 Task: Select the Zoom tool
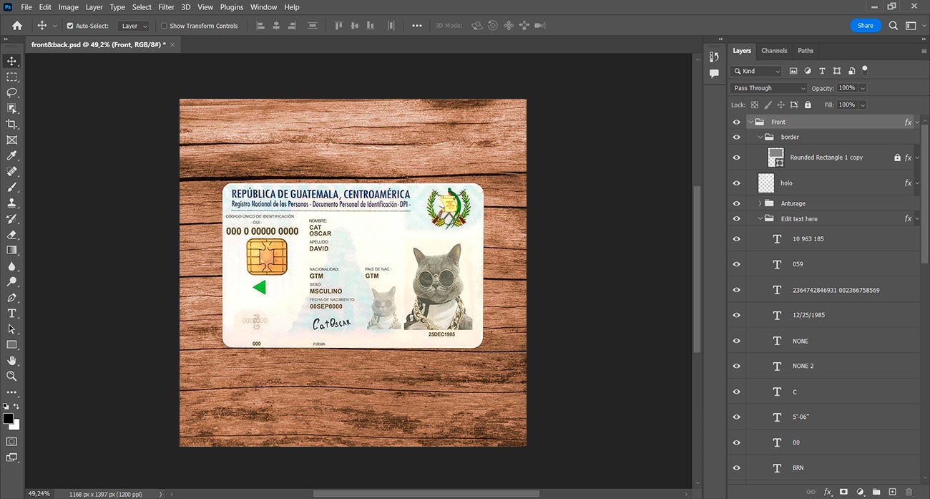[x=11, y=376]
